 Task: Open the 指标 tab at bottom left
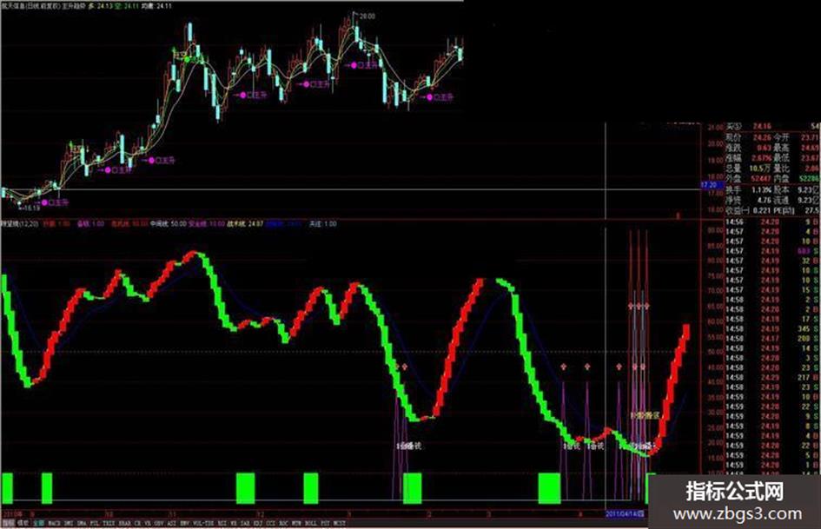click(8, 523)
